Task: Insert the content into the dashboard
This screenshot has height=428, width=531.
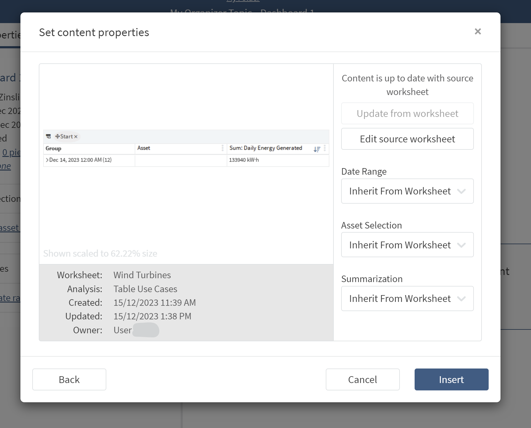Action: pyautogui.click(x=451, y=379)
